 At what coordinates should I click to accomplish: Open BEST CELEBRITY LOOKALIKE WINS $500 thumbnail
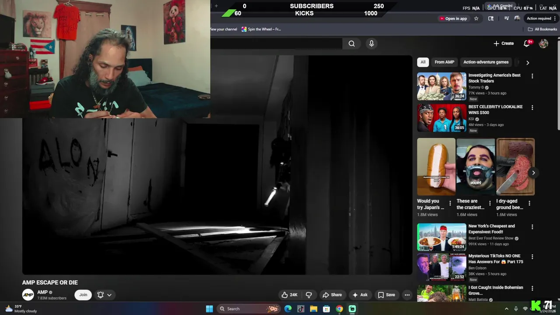pyautogui.click(x=441, y=118)
